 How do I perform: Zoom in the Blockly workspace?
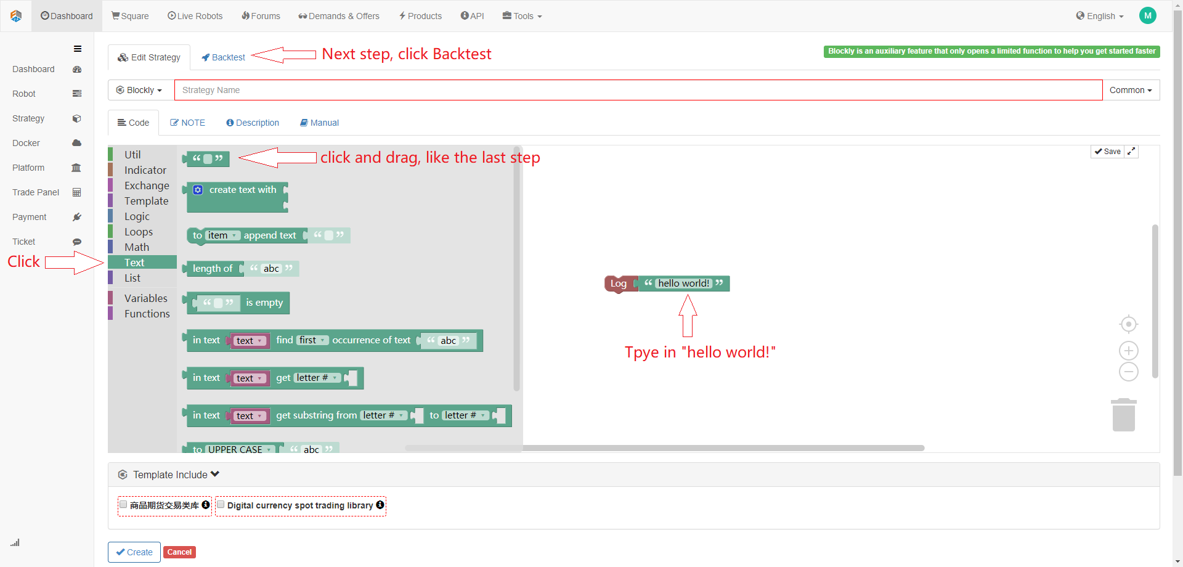pos(1128,351)
